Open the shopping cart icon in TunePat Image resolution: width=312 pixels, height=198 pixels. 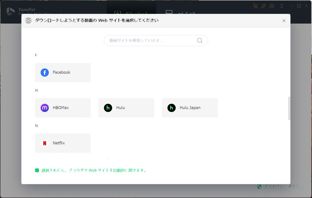point(255,6)
